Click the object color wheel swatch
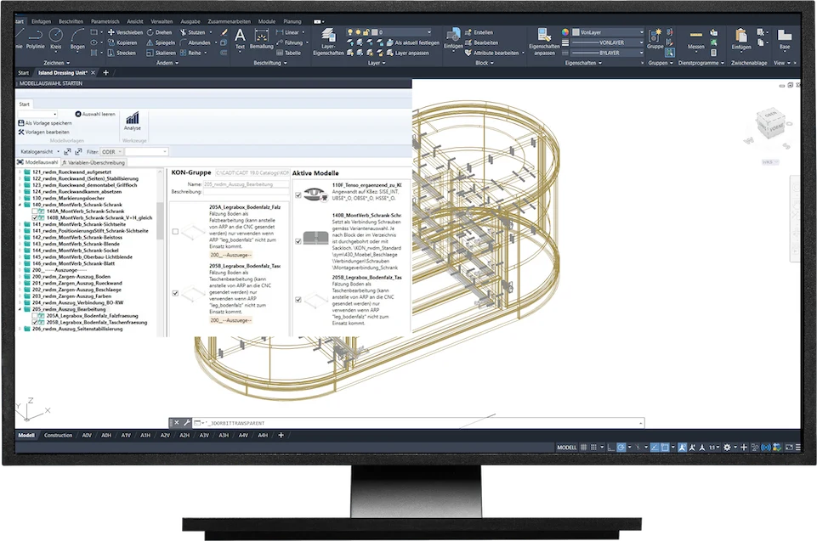Screen dimensions: 817x541 coord(565,32)
